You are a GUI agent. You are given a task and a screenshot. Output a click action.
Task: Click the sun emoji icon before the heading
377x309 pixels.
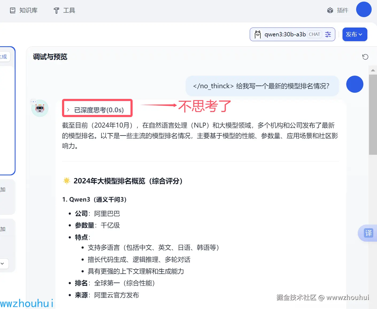click(x=67, y=181)
